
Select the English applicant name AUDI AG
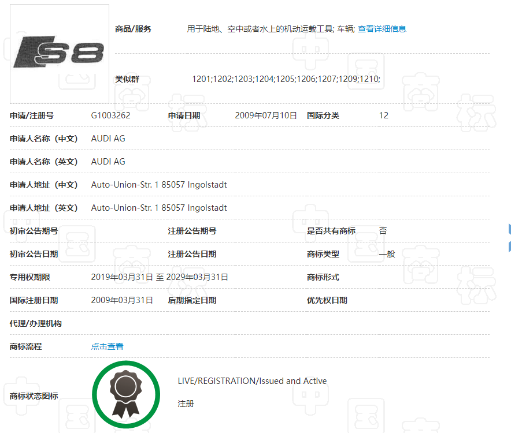click(108, 162)
